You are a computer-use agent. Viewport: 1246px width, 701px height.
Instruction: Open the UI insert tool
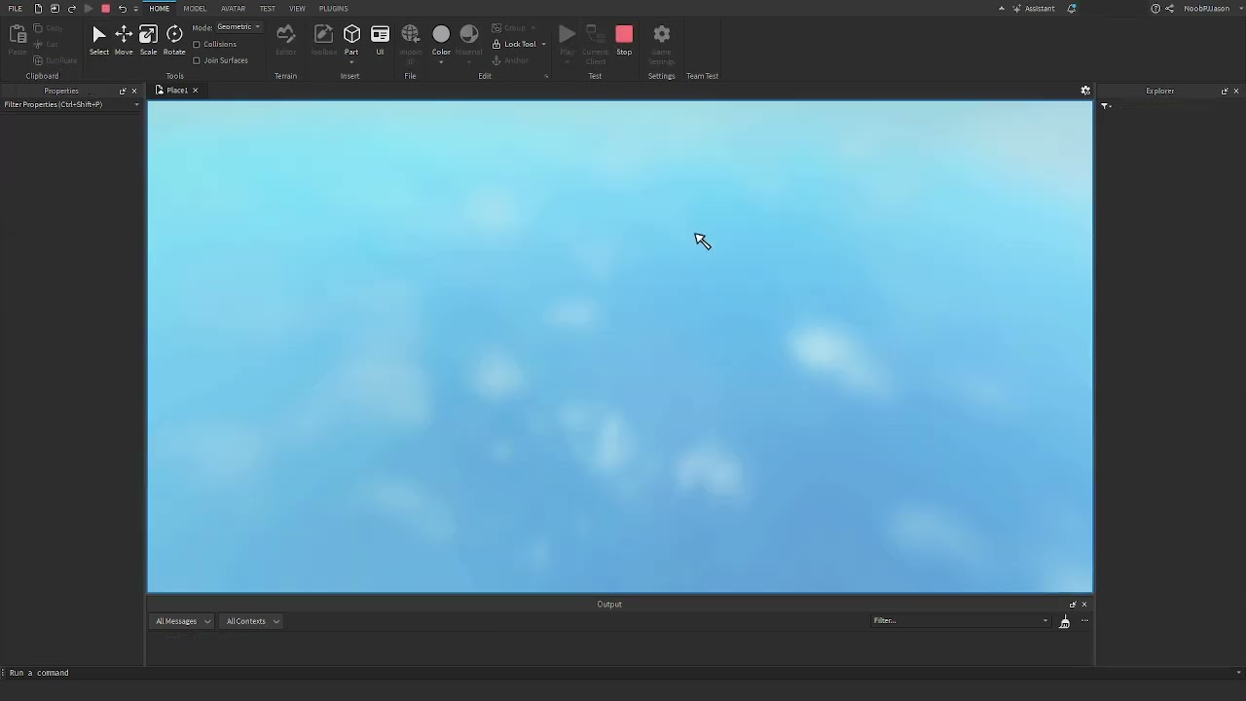coord(380,40)
